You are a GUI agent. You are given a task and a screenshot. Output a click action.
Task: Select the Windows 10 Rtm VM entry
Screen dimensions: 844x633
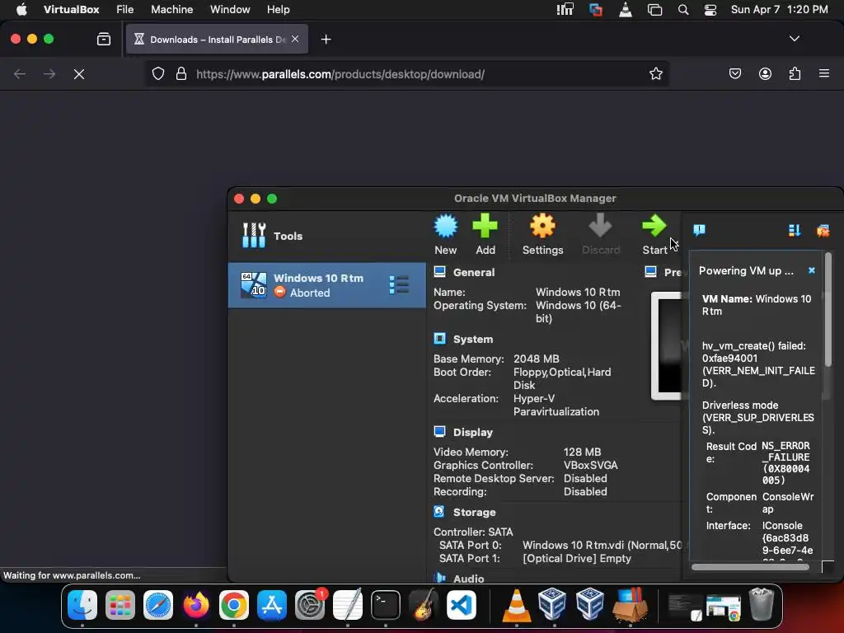point(326,285)
